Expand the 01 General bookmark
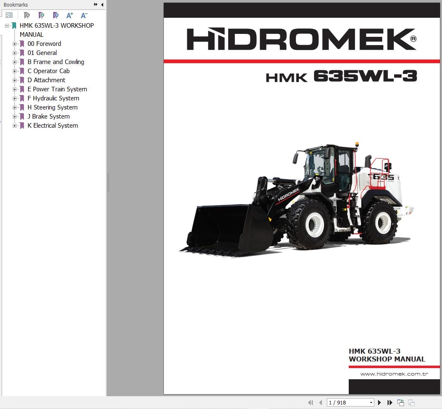Image resolution: width=442 pixels, height=409 pixels. (15, 53)
